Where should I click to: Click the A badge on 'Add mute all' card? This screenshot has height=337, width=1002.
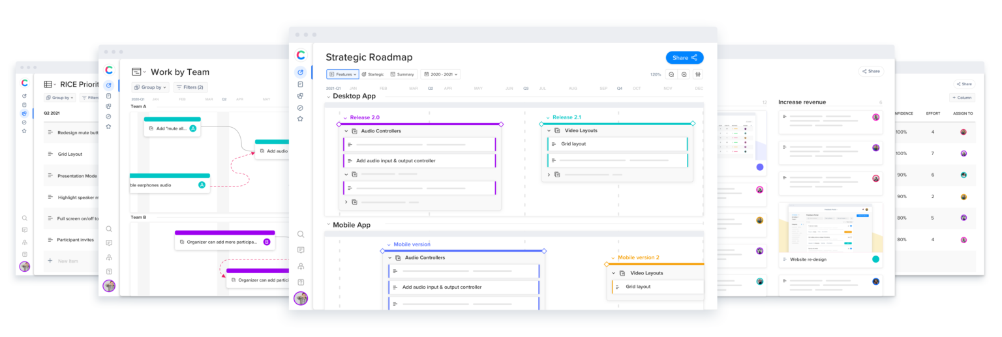pyautogui.click(x=192, y=128)
